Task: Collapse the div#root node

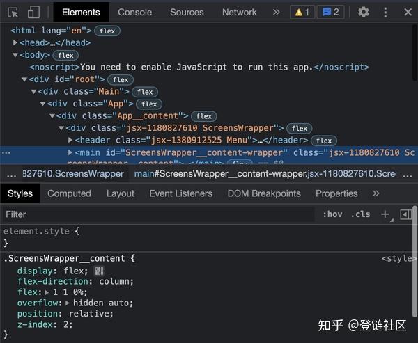Action: [24, 79]
